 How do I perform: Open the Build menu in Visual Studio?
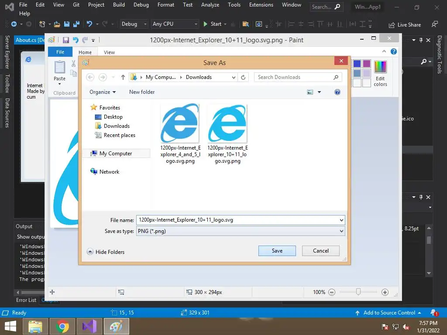point(119,5)
